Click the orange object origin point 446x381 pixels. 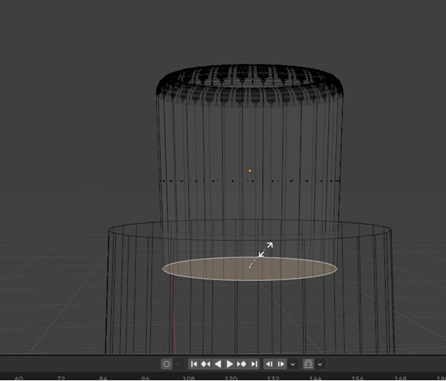pos(250,170)
